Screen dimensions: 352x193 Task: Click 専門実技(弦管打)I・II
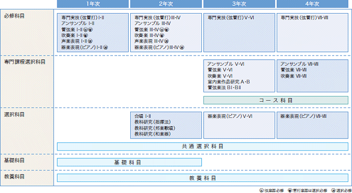tap(82, 17)
